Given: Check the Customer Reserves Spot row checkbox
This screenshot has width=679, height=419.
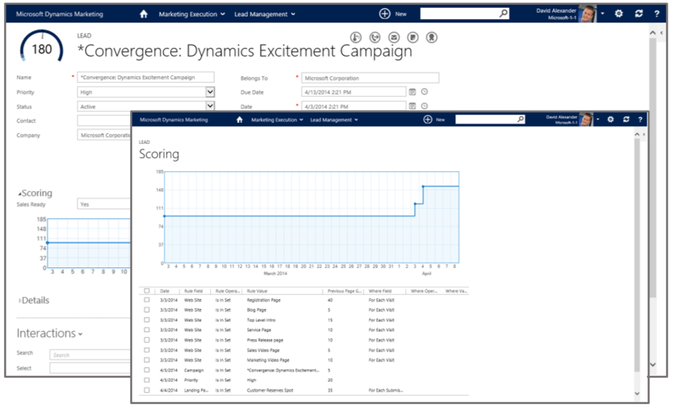Looking at the screenshot, I should point(146,389).
